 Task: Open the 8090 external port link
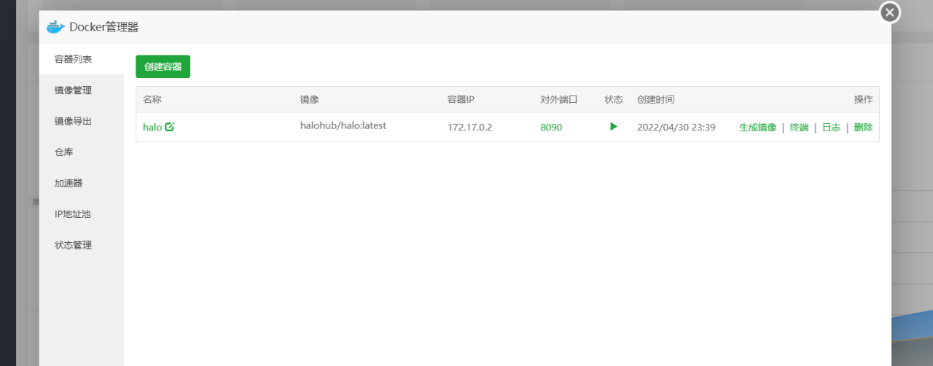pyautogui.click(x=551, y=127)
